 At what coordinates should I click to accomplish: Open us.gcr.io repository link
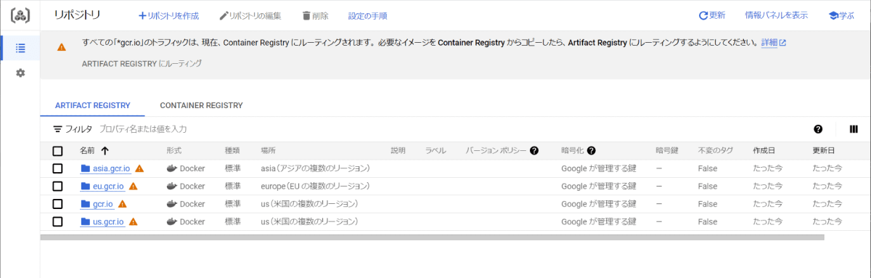(108, 221)
